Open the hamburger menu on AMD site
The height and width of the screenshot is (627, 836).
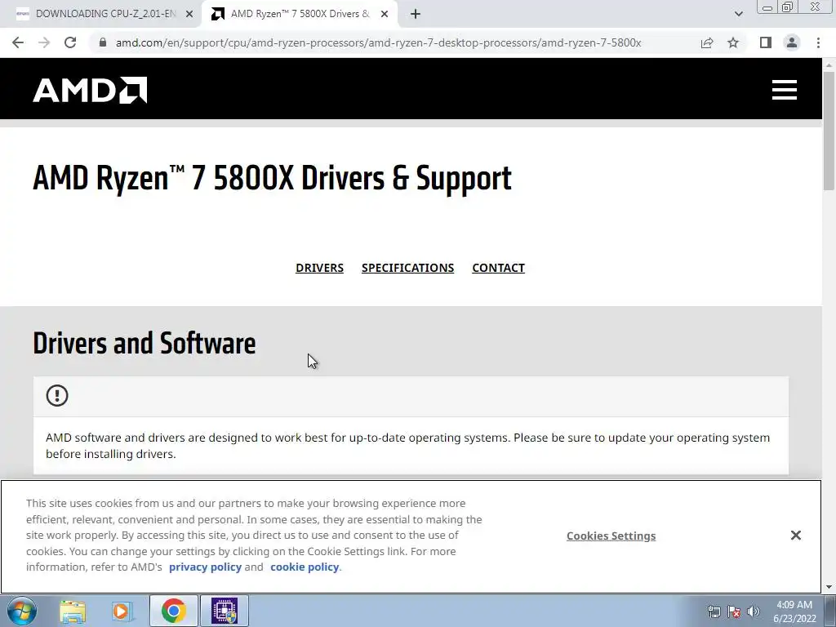785,90
